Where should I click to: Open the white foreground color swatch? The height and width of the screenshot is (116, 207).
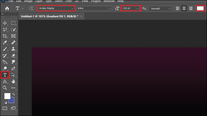[x=7, y=96]
